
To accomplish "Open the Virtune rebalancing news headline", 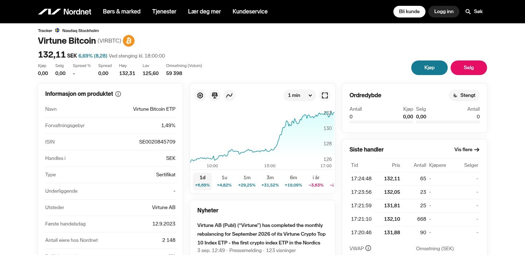I will (x=261, y=234).
